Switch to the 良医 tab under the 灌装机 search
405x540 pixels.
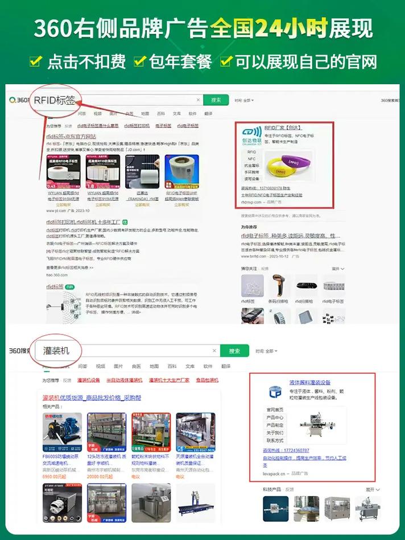[136, 366]
